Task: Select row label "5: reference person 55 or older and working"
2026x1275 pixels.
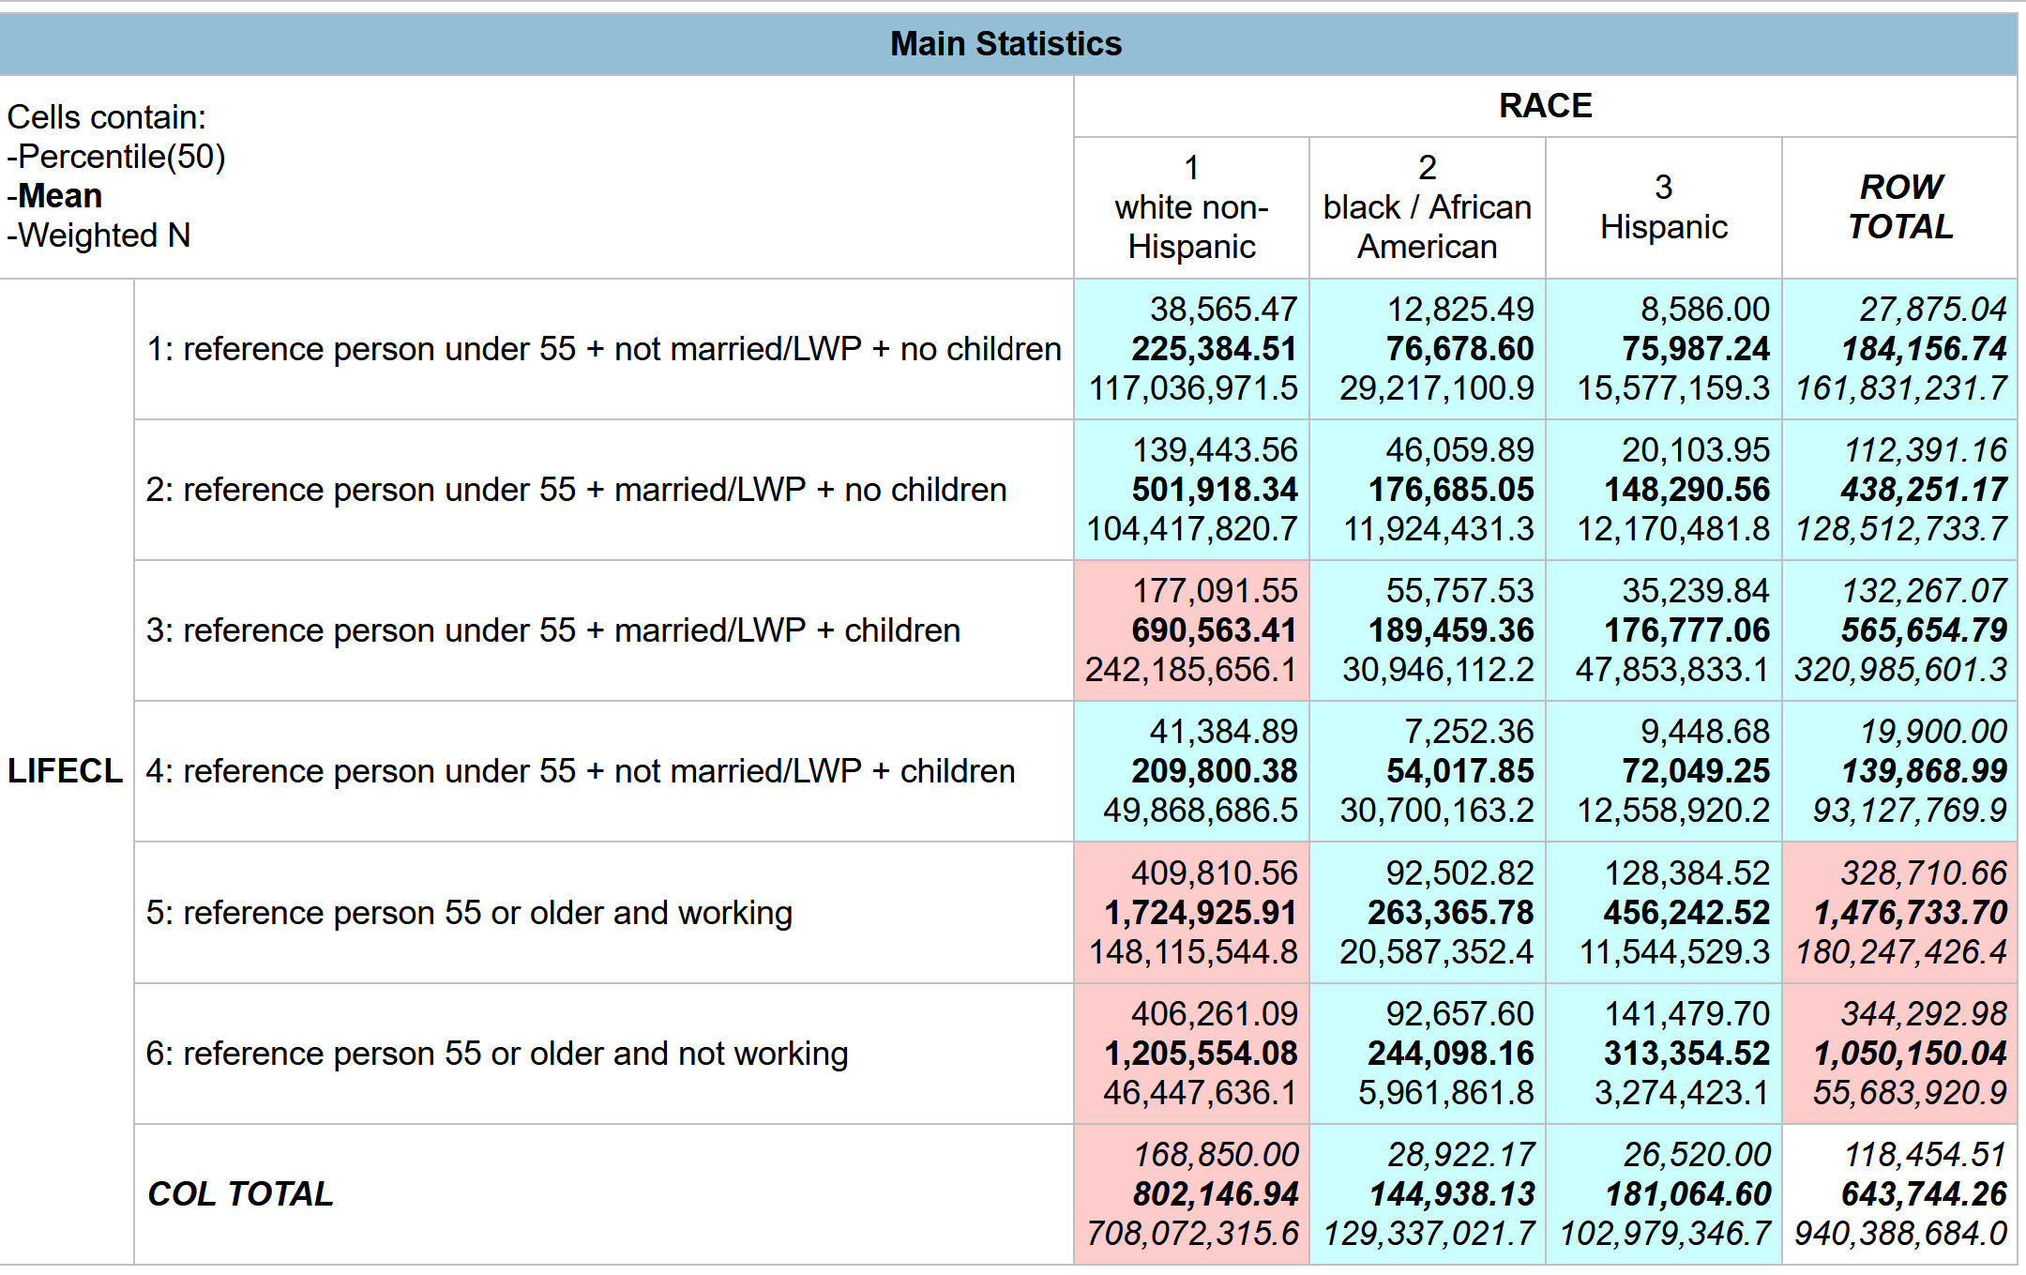Action: point(469,913)
